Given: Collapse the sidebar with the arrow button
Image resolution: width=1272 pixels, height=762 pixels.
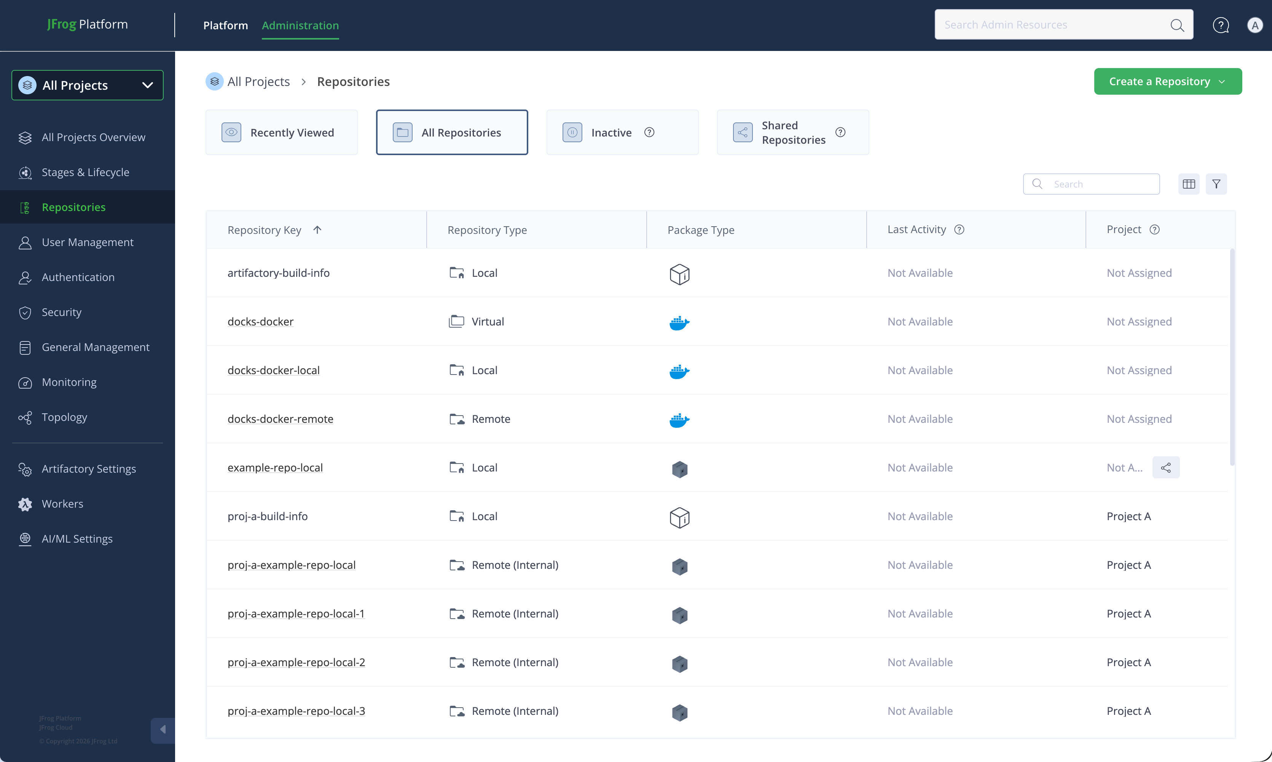Looking at the screenshot, I should pyautogui.click(x=163, y=730).
